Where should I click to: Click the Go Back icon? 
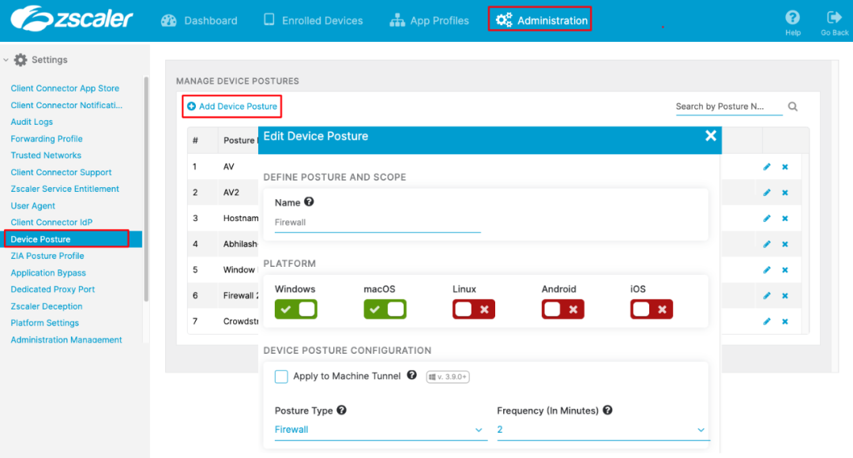pos(834,21)
